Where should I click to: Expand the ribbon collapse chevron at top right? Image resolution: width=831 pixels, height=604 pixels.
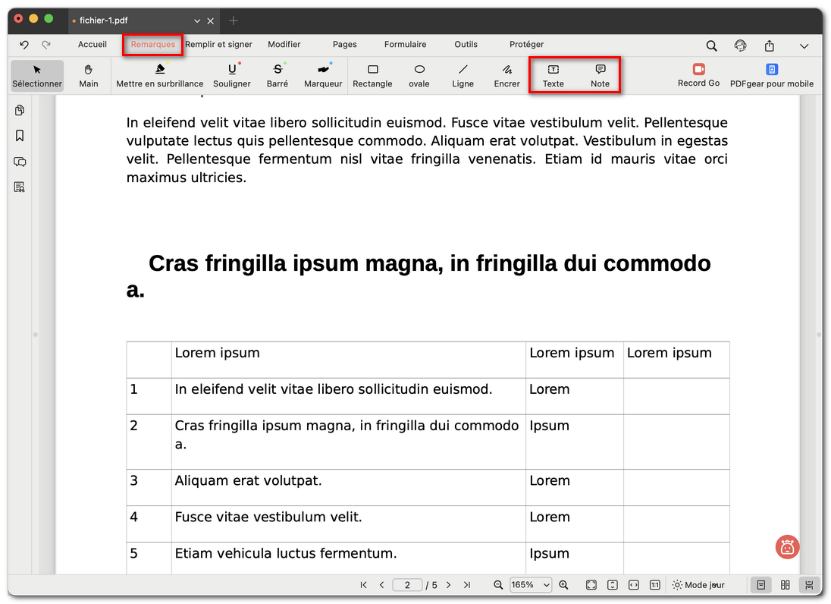[x=804, y=46]
